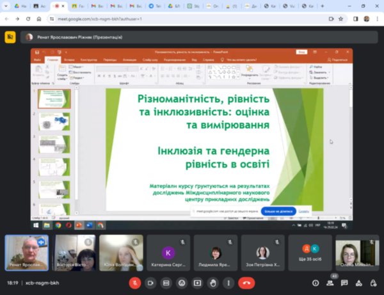The image size is (384, 295).
Task: Click the Сховати link
Action: coord(303,211)
